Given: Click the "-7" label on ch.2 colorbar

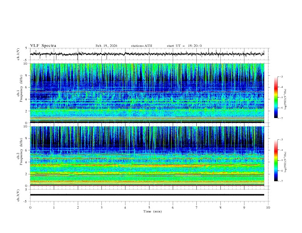Looking at the screenshot, I should click(x=281, y=181).
